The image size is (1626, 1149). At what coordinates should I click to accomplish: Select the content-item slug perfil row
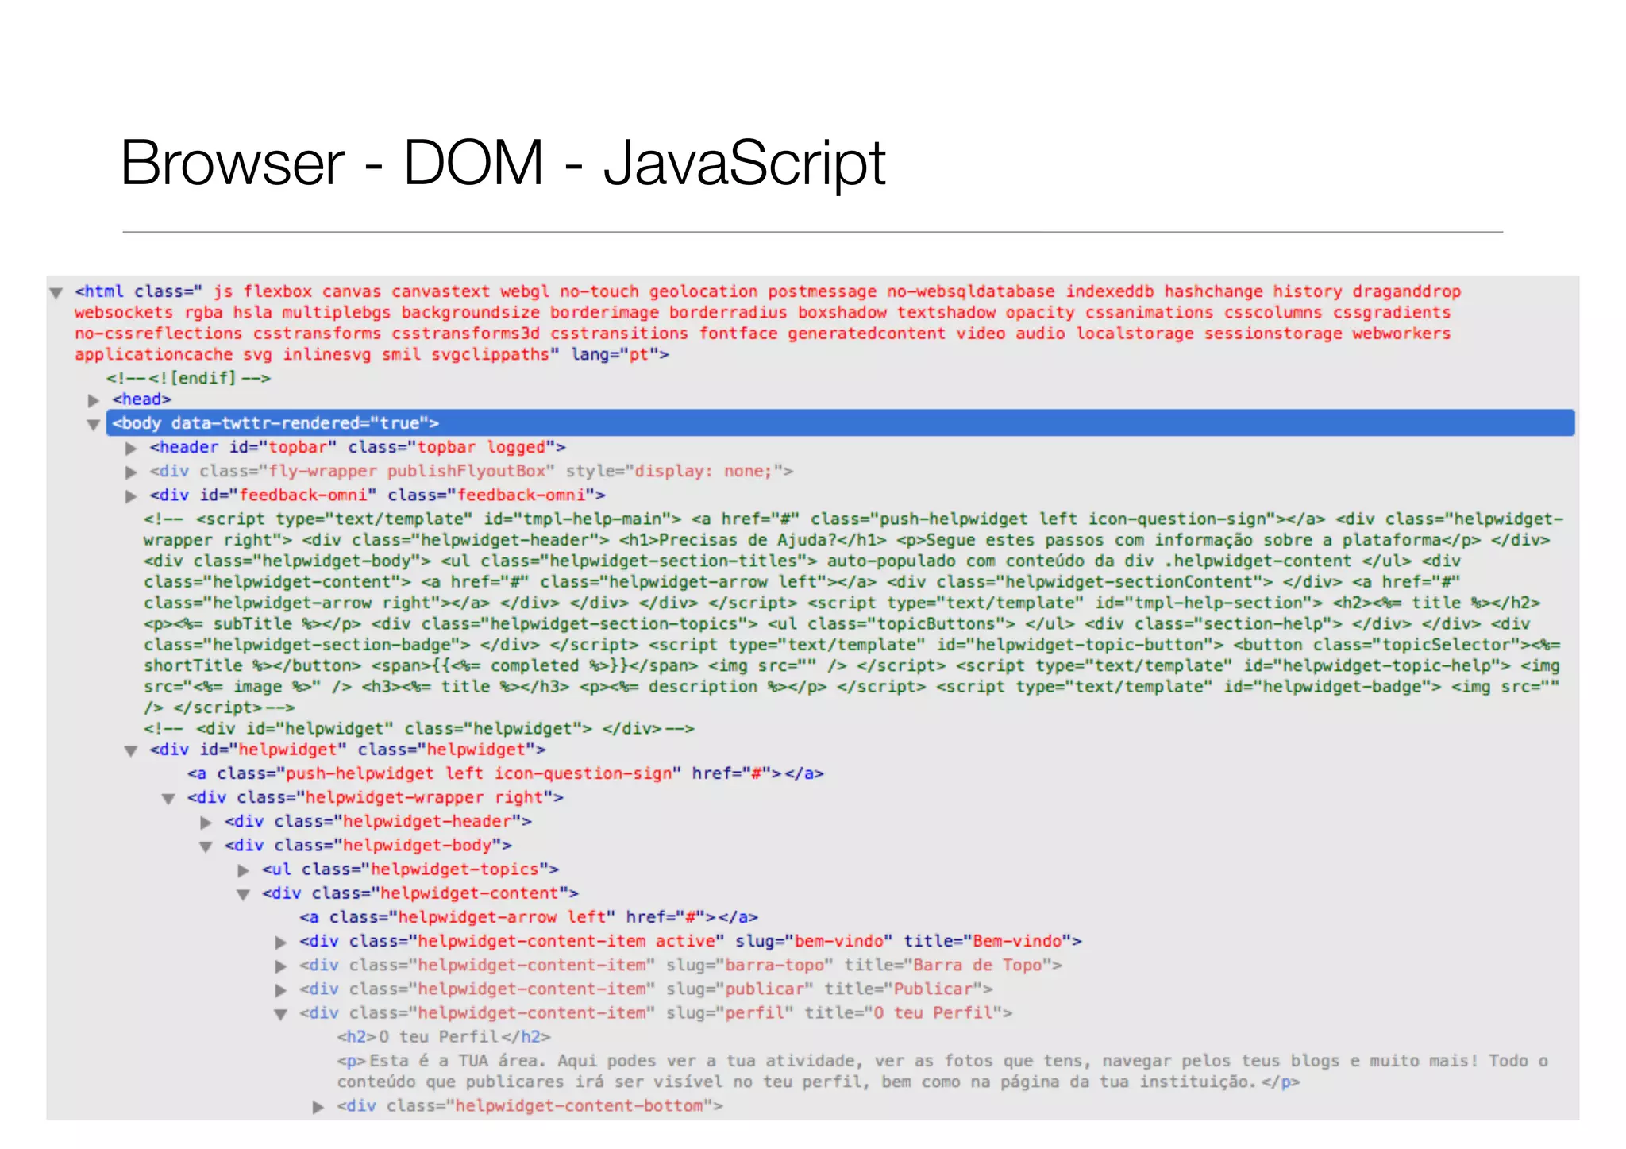point(656,1012)
